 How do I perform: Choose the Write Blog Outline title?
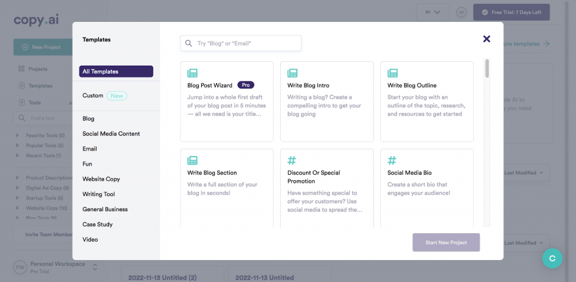coord(412,85)
